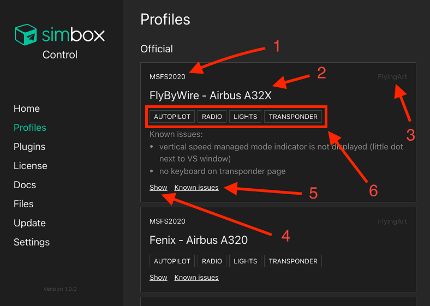Click MSFS2020 label on Fenix card
Image resolution: width=430 pixels, height=306 pixels.
[168, 221]
